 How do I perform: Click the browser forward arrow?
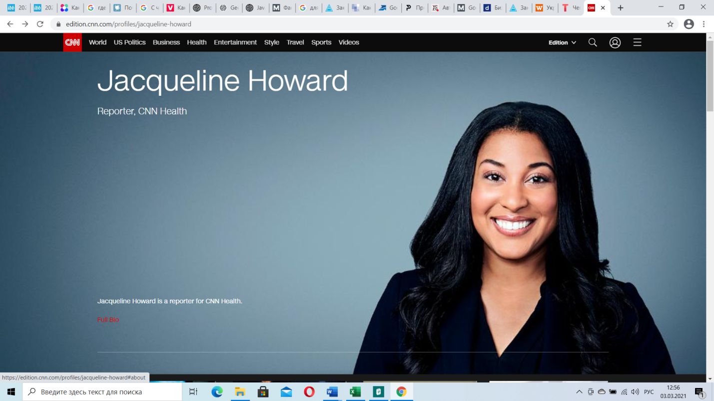tap(25, 24)
